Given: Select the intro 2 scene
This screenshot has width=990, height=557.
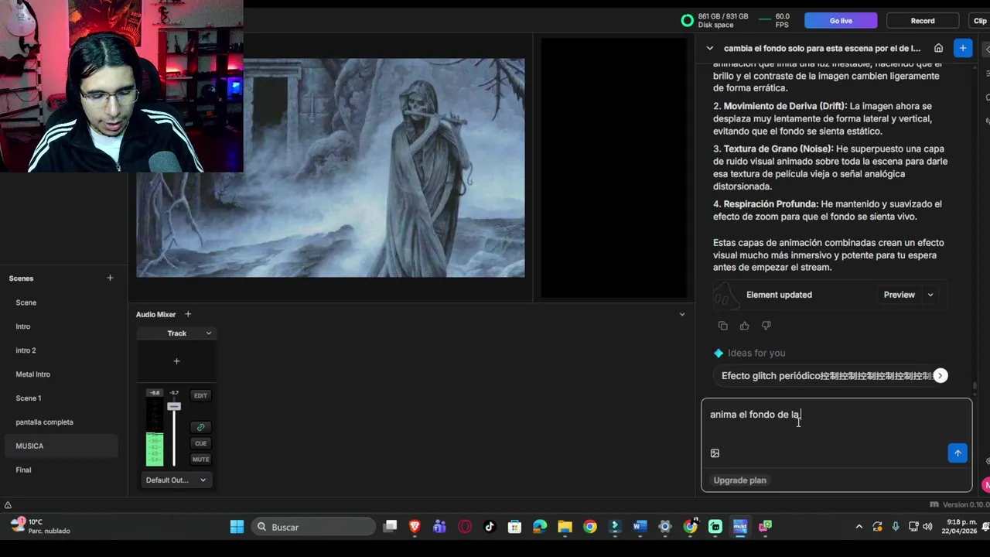Looking at the screenshot, I should pyautogui.click(x=60, y=350).
